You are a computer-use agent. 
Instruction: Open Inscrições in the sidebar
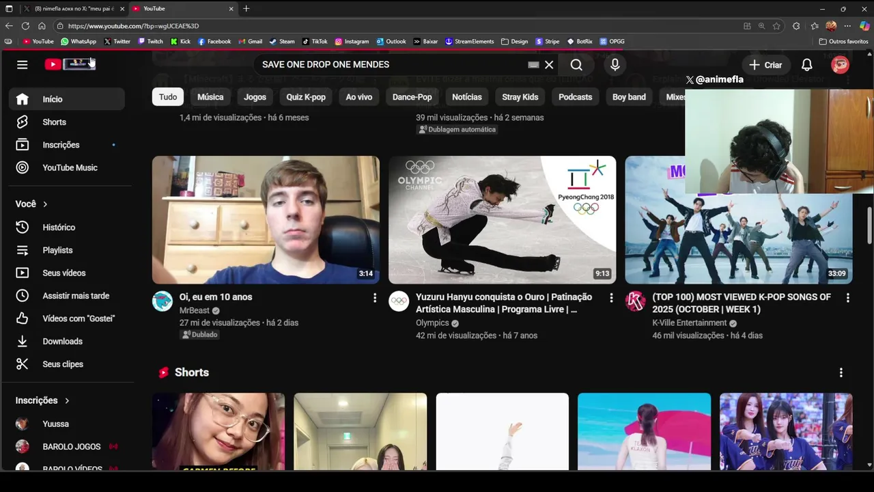[67, 145]
